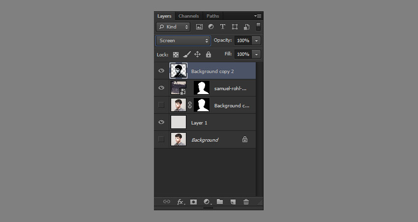Click the Fill percentage value field
Viewport: 418px width, 222px height.
(x=243, y=54)
